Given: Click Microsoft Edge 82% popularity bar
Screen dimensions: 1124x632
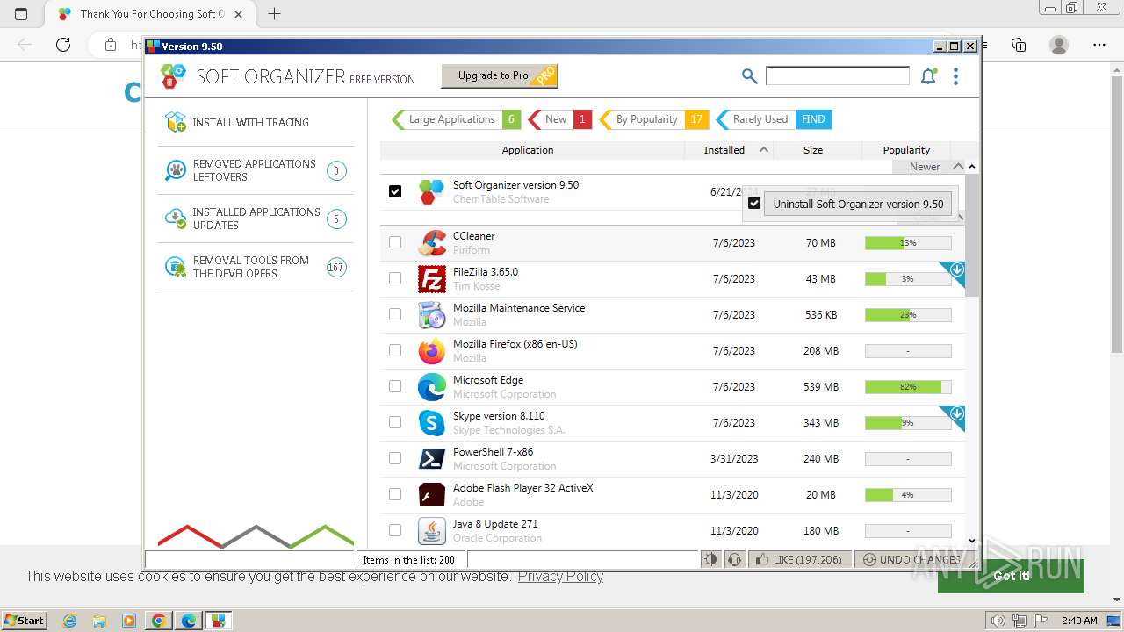Looking at the screenshot, I should pos(908,386).
